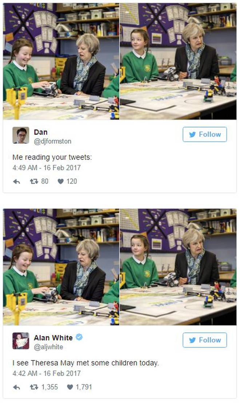Click the reply arrow on Alan White's tweet
Screen dimensions: 240x403
[x=16, y=387]
